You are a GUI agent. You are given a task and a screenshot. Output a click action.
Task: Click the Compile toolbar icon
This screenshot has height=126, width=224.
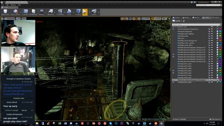click(78, 12)
